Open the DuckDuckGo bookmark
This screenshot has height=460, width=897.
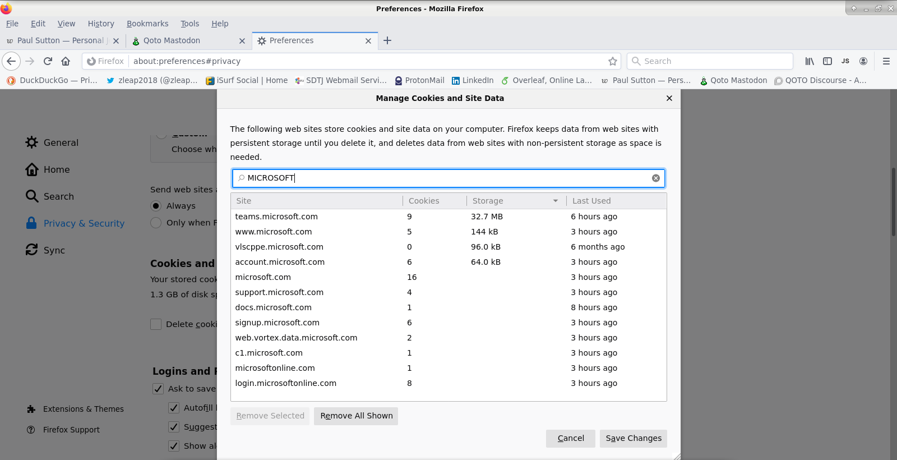tap(52, 80)
